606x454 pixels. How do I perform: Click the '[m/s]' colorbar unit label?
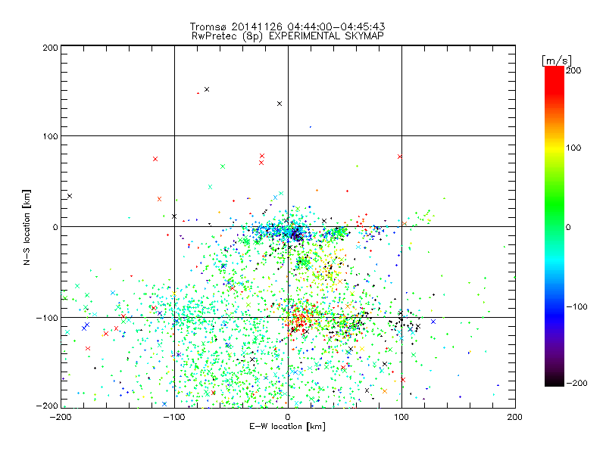tap(557, 61)
